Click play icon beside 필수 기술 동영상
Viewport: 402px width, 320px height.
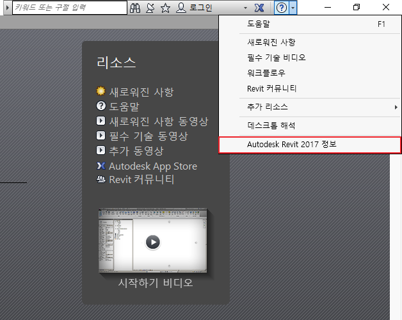pyautogui.click(x=100, y=136)
